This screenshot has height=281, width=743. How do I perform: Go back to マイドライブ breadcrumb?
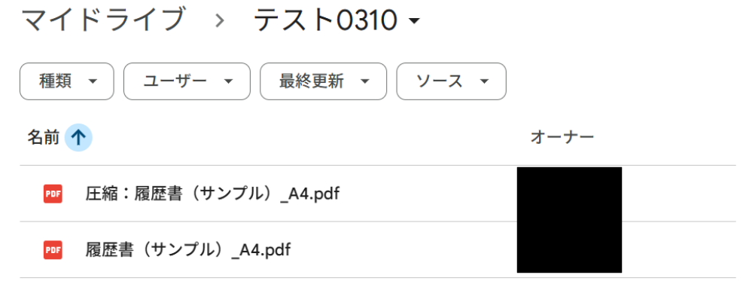coord(103,20)
